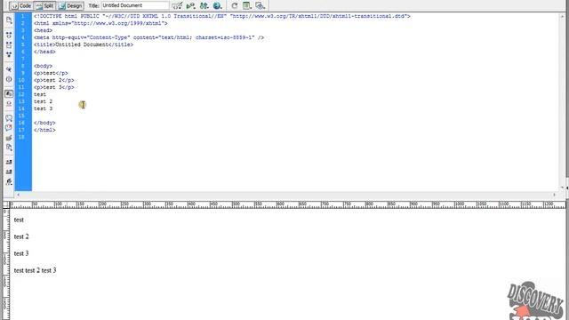Click the opening <body> tag
This screenshot has height=320, width=569.
pos(43,66)
